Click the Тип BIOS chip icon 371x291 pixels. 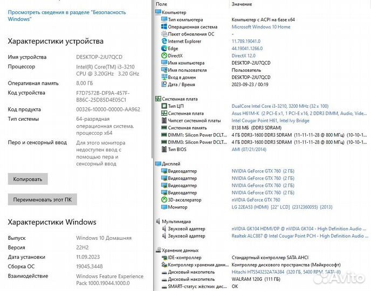point(164,149)
